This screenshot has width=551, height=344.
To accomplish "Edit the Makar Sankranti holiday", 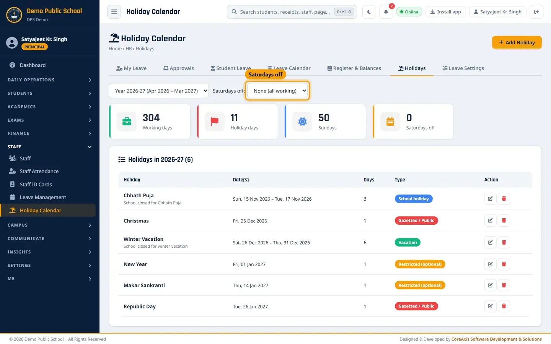I will click(x=490, y=285).
